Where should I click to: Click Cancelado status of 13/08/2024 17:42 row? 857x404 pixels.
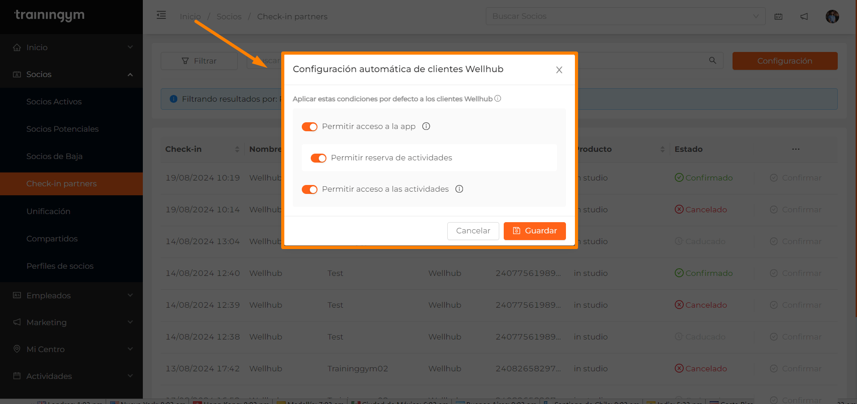click(x=701, y=369)
